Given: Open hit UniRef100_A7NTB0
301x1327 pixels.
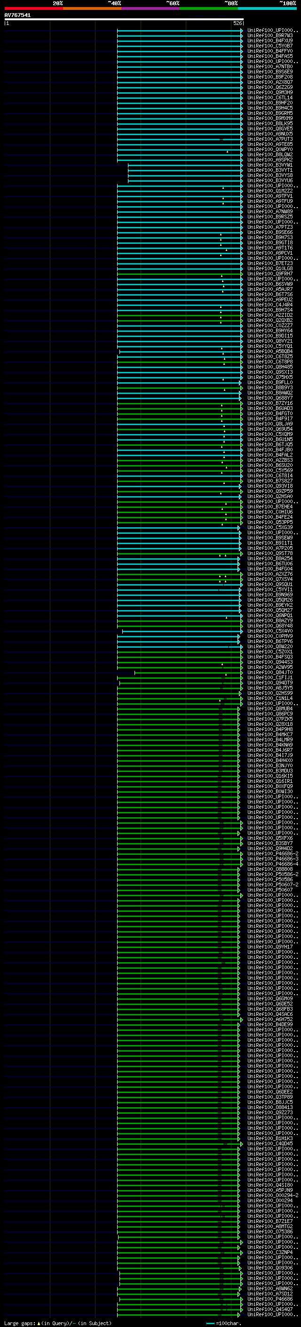Looking at the screenshot, I should click(270, 66).
